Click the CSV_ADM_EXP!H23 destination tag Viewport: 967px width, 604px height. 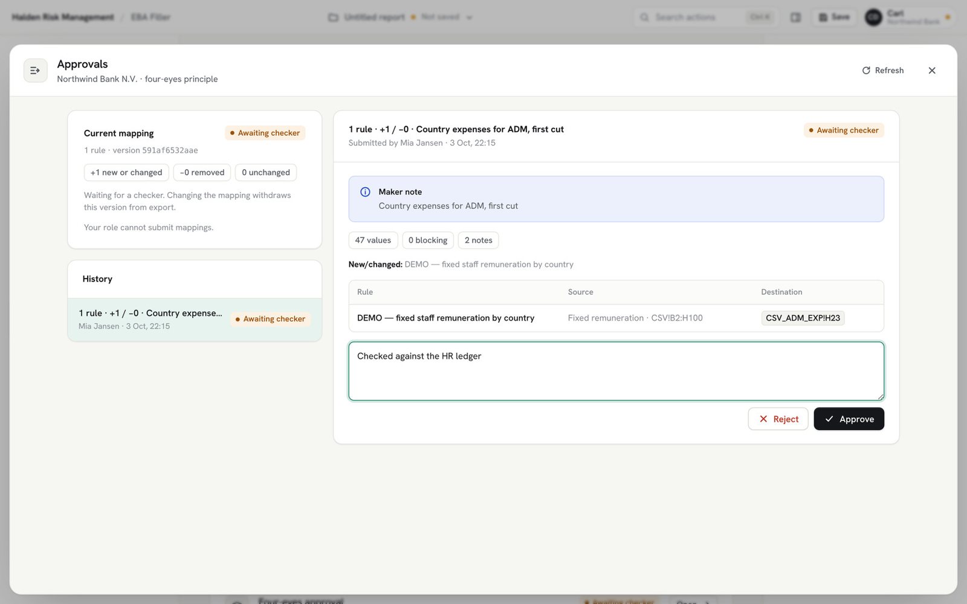coord(803,318)
